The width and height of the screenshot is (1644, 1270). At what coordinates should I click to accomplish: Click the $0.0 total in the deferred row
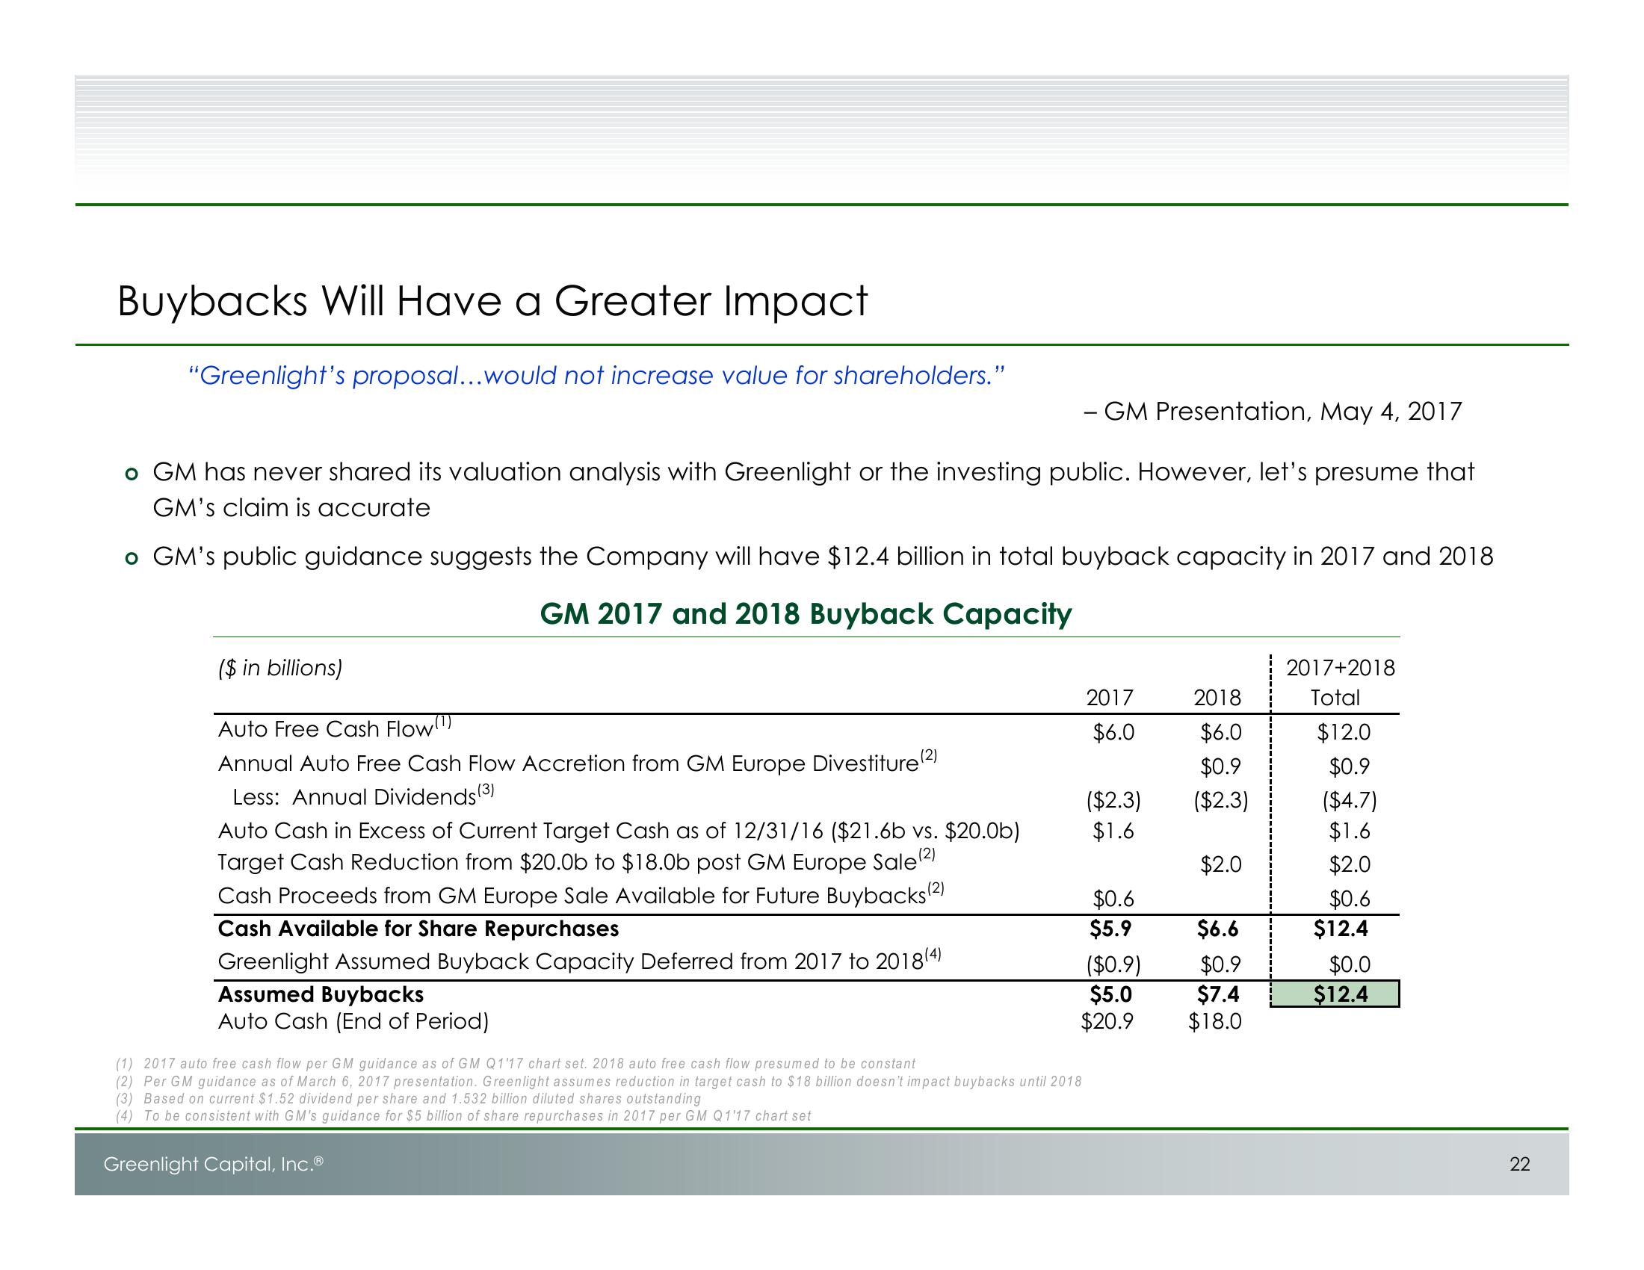[x=1349, y=964]
